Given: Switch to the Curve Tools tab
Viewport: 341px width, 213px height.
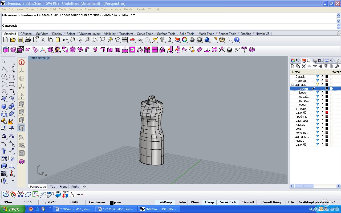Looking at the screenshot, I should point(145,34).
